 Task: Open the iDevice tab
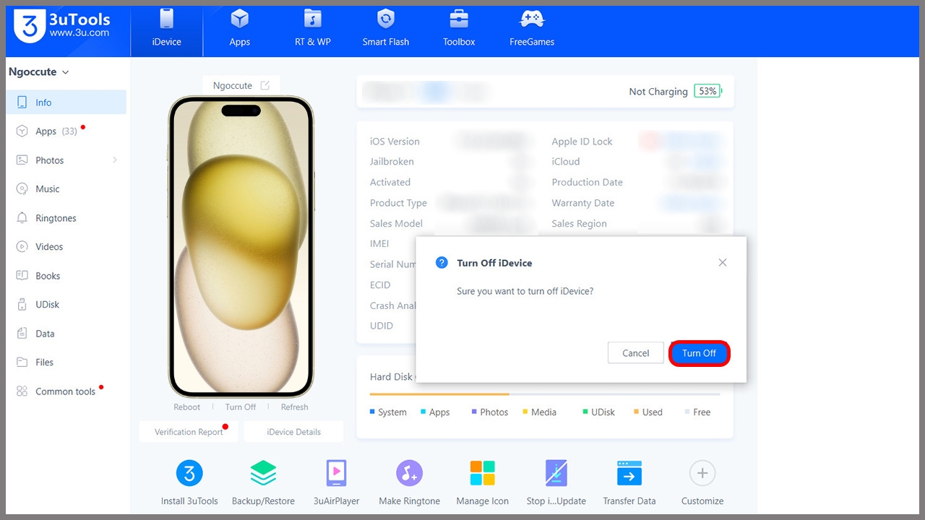click(x=167, y=29)
